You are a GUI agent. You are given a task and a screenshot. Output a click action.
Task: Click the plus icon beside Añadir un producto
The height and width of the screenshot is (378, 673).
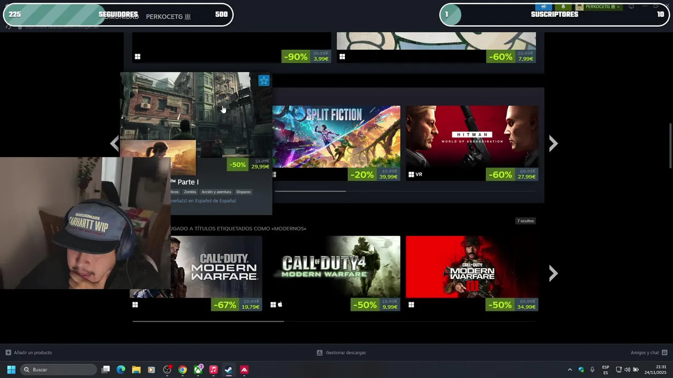8,353
